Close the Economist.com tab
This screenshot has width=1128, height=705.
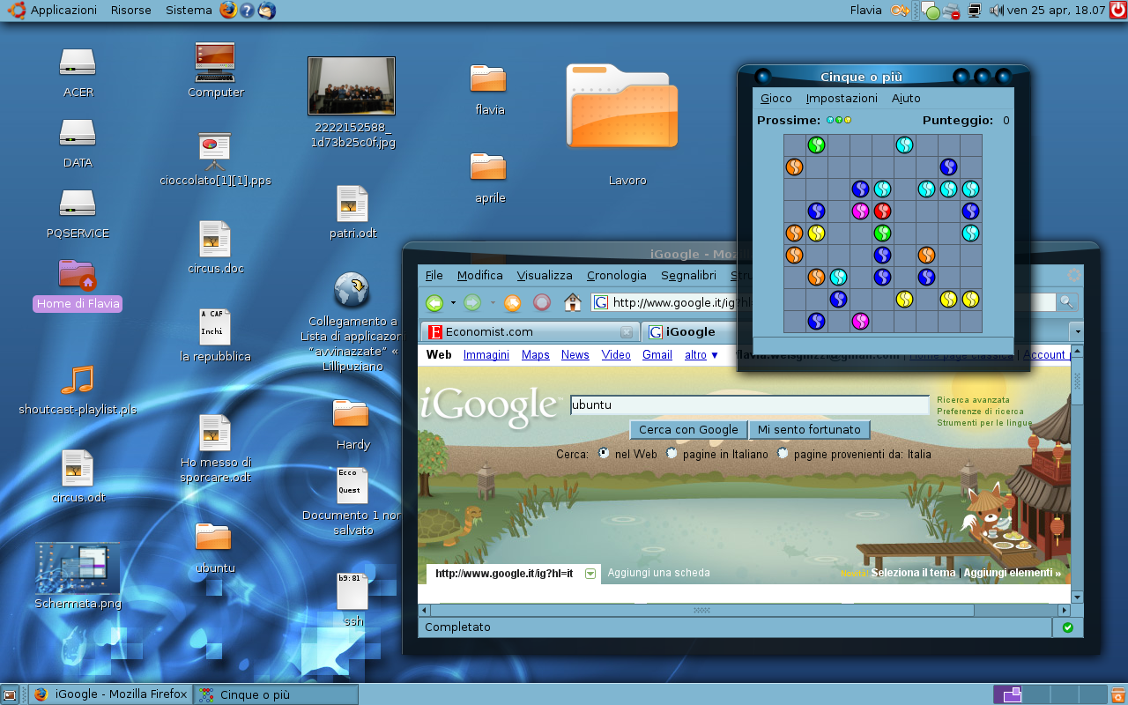click(x=626, y=332)
